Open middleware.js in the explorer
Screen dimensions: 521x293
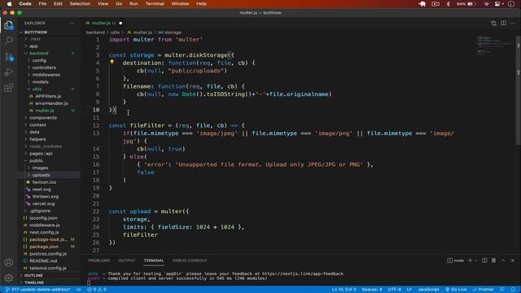[45, 225]
